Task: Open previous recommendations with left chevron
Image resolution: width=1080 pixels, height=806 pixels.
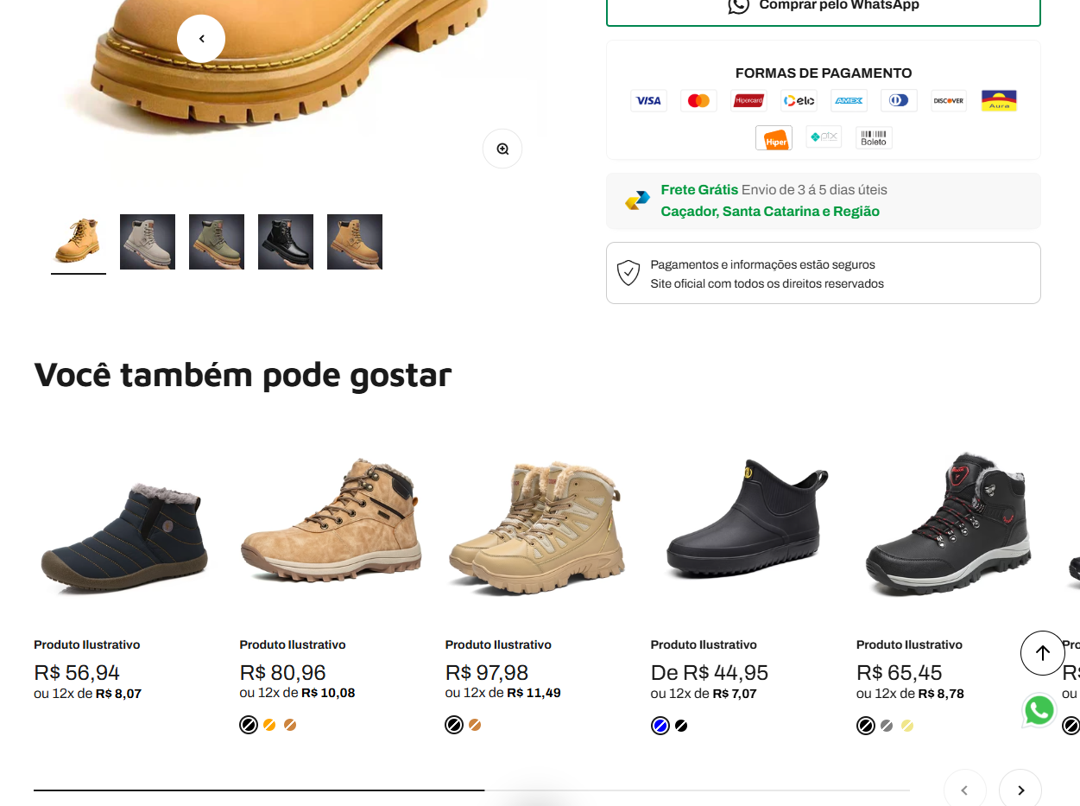Action: 964,789
